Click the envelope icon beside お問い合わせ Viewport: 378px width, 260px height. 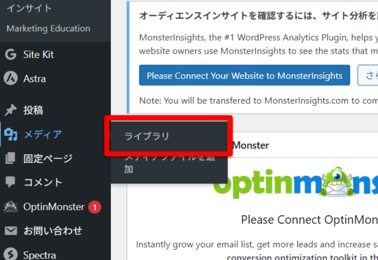[11, 231]
